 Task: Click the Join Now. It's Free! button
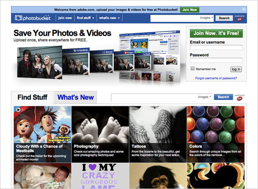[x=216, y=33]
